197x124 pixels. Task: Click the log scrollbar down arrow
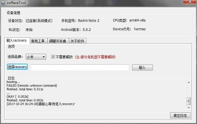(x=189, y=108)
